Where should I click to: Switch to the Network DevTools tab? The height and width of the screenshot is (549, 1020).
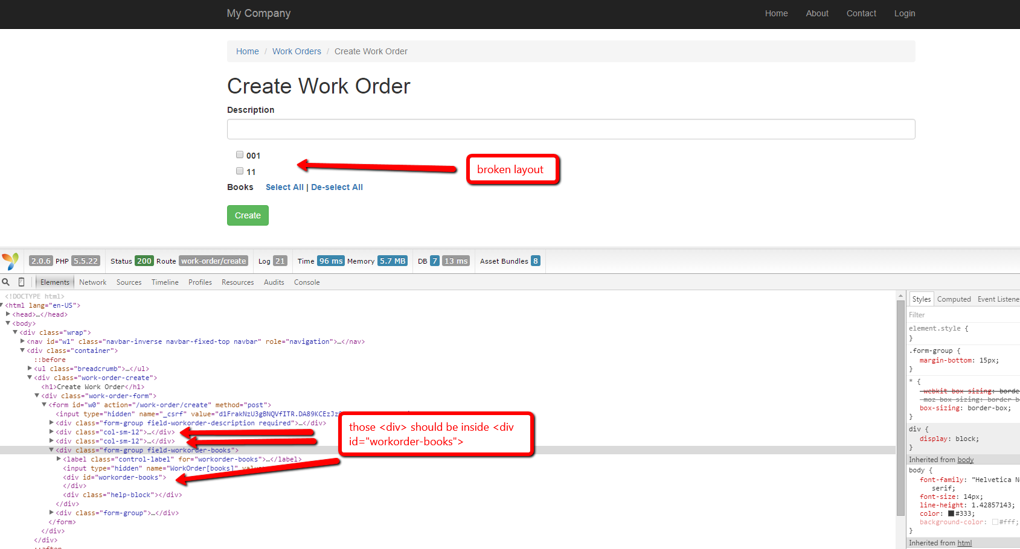(x=92, y=282)
